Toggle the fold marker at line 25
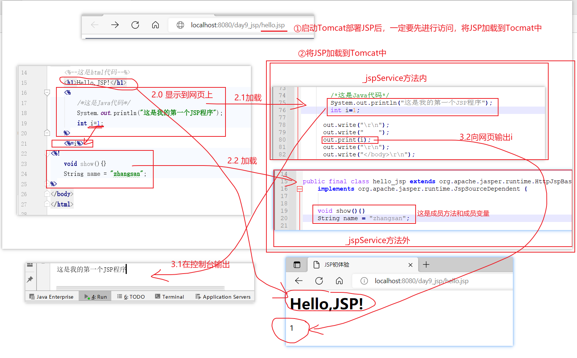 (x=47, y=183)
